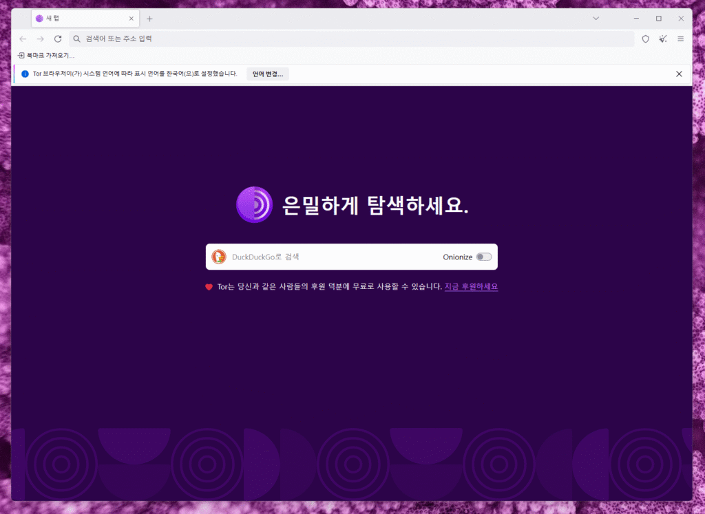The height and width of the screenshot is (514, 705).
Task: Dismiss the language notification bar
Action: click(679, 74)
